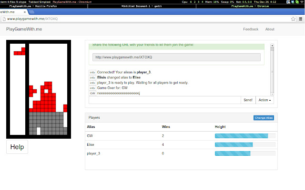Click the page icon beside the URL

click(4, 19)
